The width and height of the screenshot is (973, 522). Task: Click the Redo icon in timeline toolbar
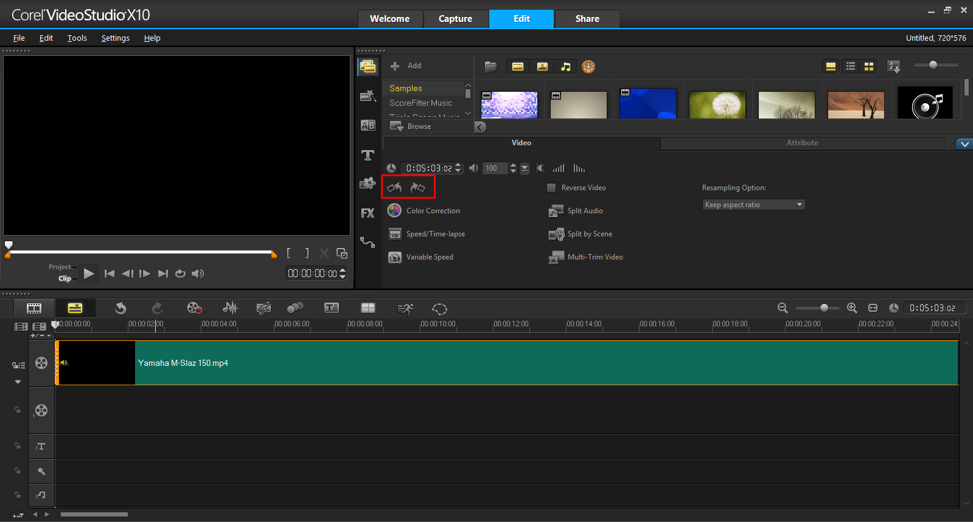click(157, 308)
